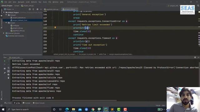Click the Run tool window button
Screen dimensions: 200x112
(17, 103)
